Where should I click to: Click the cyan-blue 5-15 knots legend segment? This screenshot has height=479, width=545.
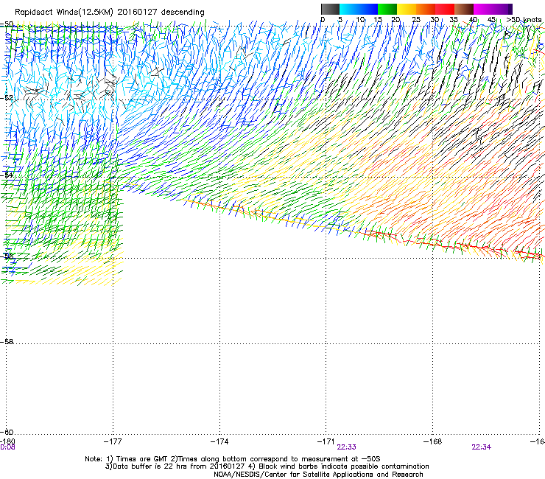(x=359, y=9)
